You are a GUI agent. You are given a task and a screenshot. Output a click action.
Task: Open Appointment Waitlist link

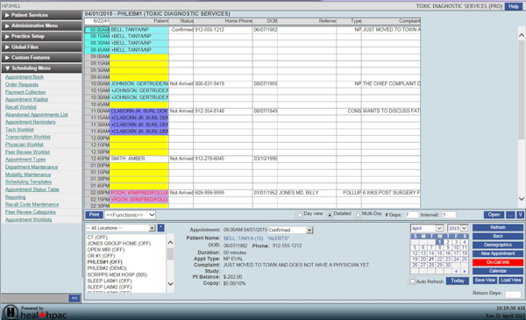pos(26,99)
